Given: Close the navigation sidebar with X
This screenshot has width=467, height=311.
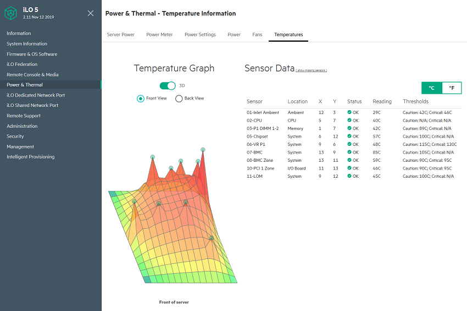Looking at the screenshot, I should [91, 13].
